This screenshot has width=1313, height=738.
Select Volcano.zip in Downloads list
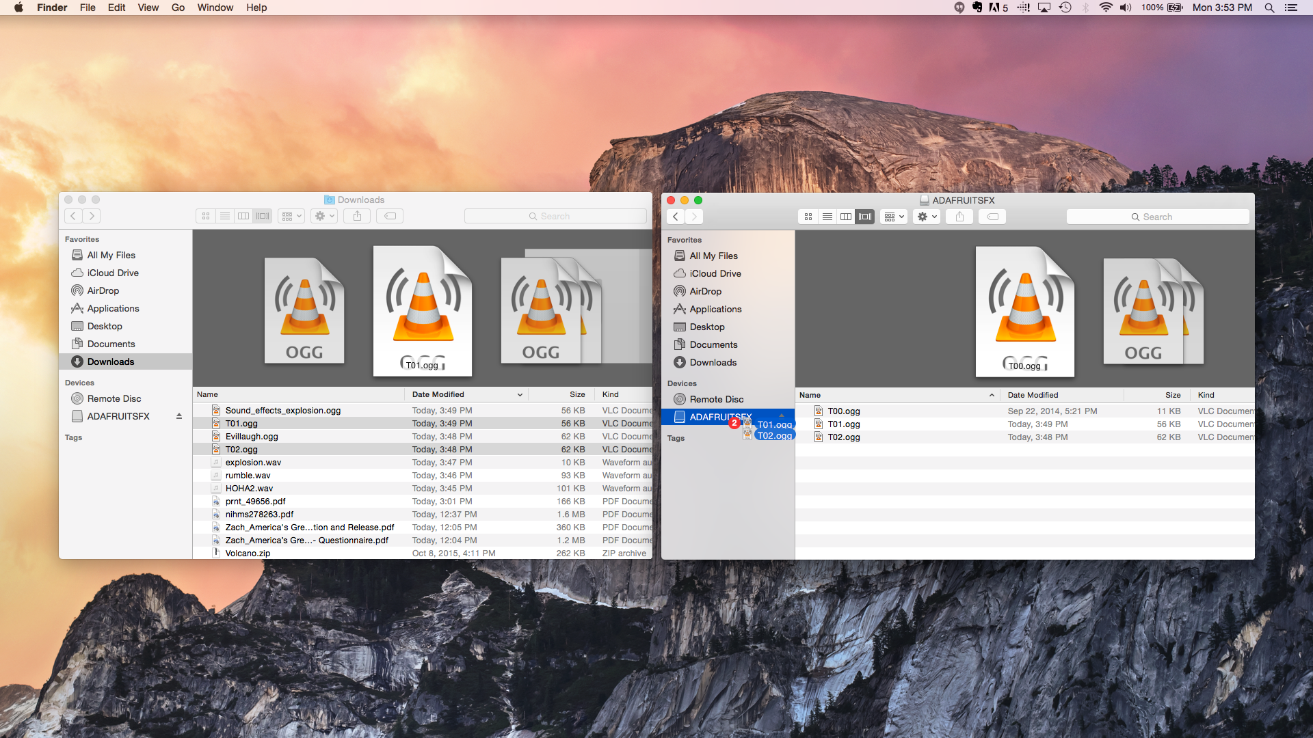(x=248, y=553)
